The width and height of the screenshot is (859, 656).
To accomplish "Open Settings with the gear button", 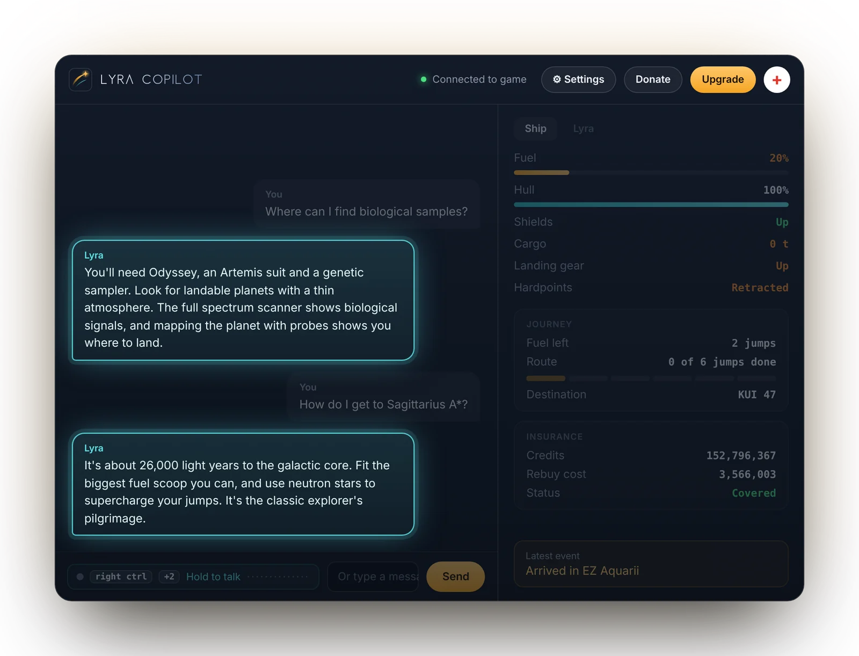I will [x=578, y=79].
